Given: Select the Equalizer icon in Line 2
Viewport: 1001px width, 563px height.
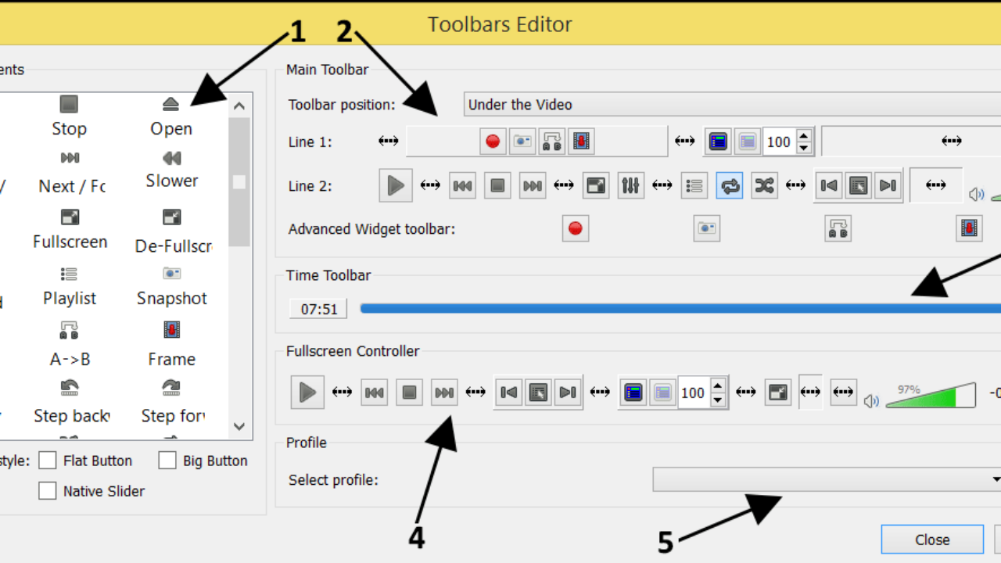Looking at the screenshot, I should point(630,185).
